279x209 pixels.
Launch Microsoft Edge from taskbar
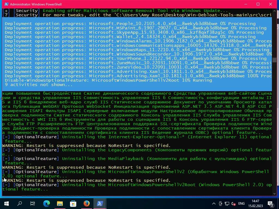[47, 204]
